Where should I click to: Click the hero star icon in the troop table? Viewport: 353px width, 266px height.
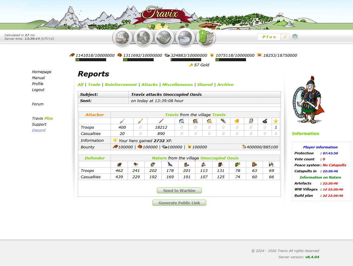(x=276, y=121)
